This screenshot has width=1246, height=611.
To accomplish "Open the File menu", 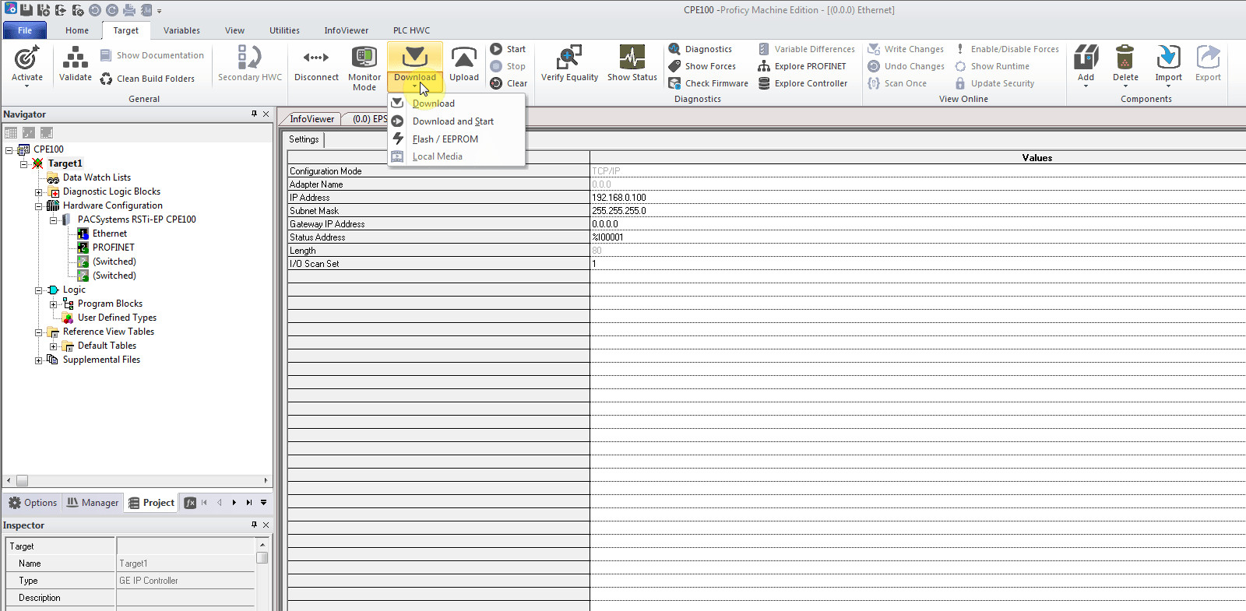I will tap(25, 30).
